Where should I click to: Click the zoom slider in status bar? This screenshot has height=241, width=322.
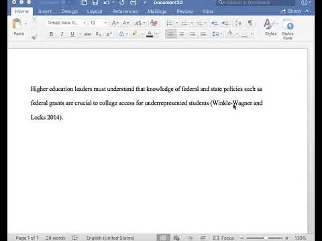264,238
